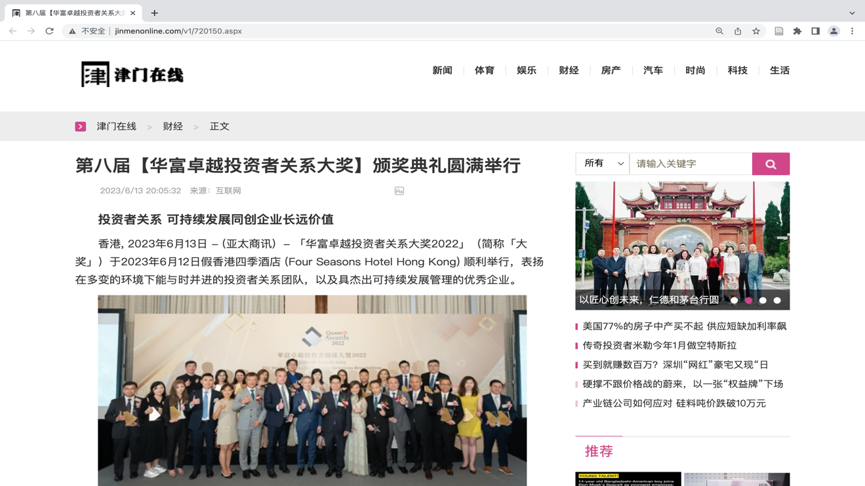This screenshot has width=865, height=486.
Task: Click 津门在线 in the breadcrumb
Action: [x=116, y=126]
